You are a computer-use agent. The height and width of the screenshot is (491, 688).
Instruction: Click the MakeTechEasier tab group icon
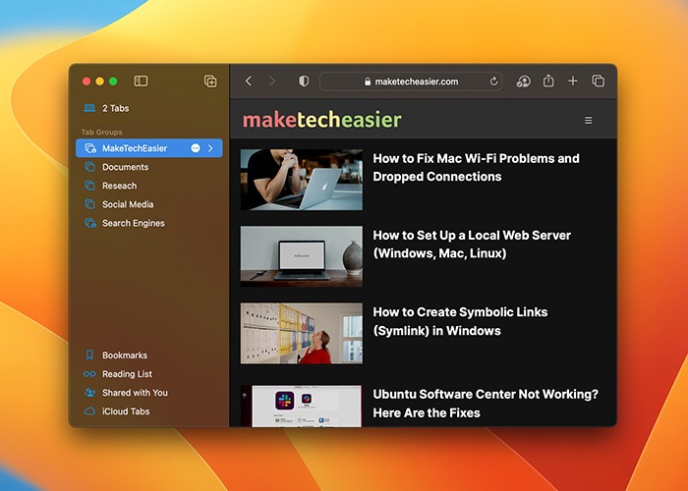[x=90, y=148]
